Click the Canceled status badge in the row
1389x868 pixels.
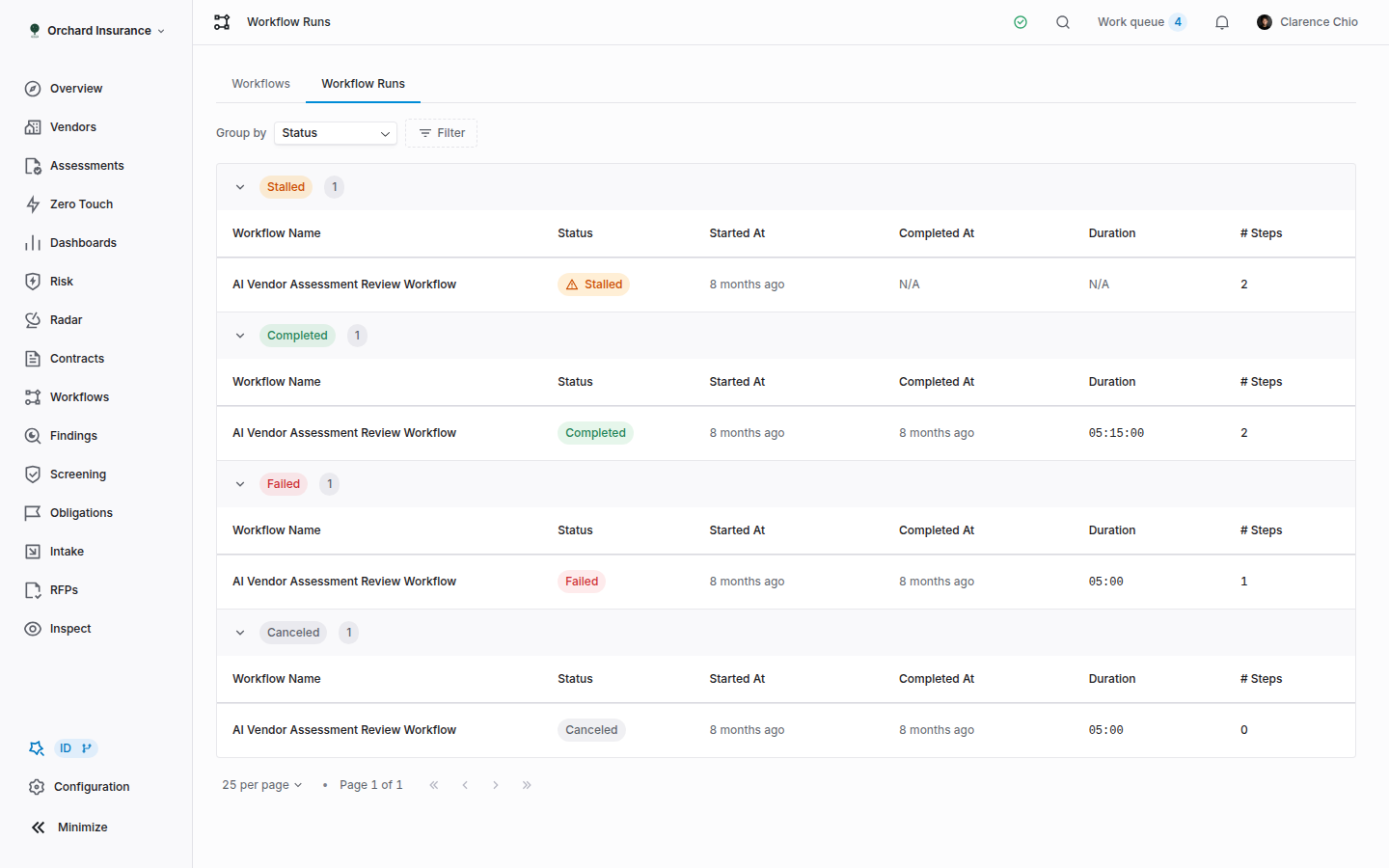click(591, 730)
